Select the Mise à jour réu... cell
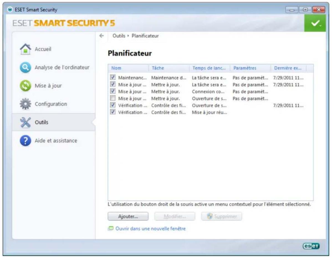 tap(210, 112)
